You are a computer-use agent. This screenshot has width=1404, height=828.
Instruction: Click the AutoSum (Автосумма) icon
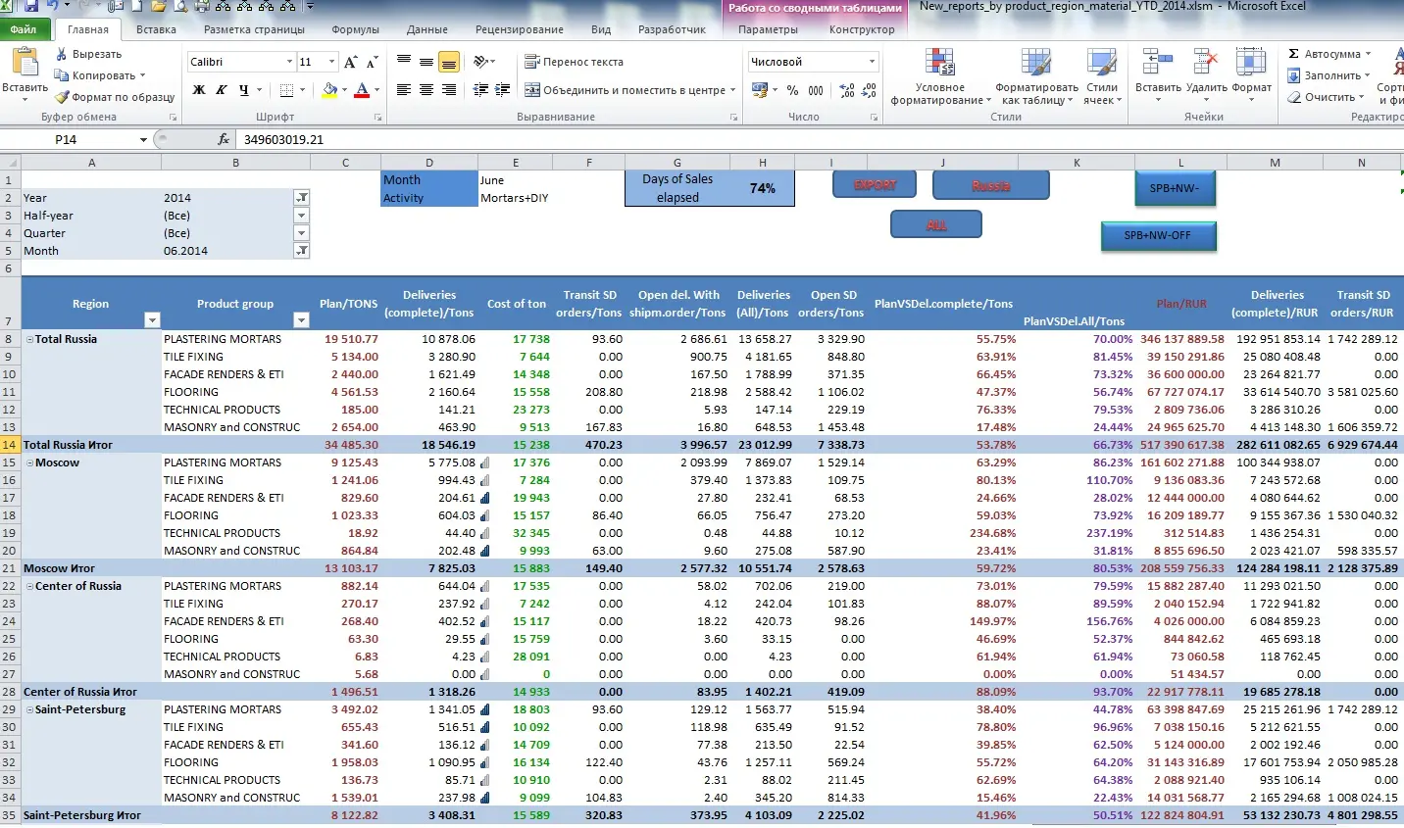1294,54
